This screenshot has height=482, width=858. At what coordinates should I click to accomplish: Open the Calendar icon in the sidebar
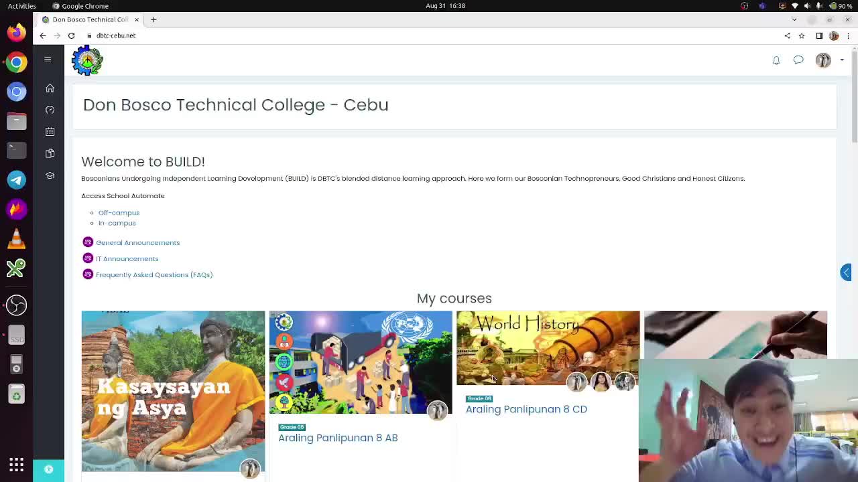pos(50,132)
